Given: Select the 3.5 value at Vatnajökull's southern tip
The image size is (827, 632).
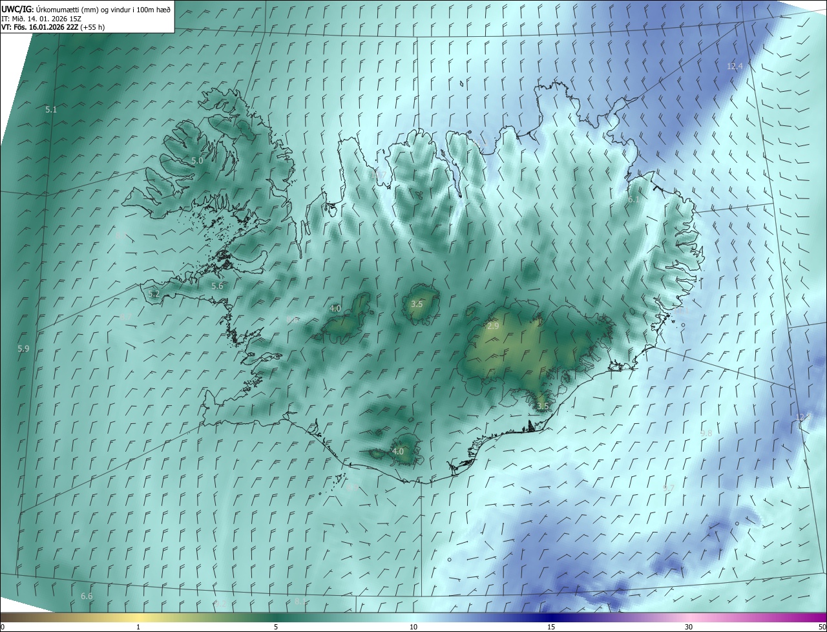Looking at the screenshot, I should 542,406.
